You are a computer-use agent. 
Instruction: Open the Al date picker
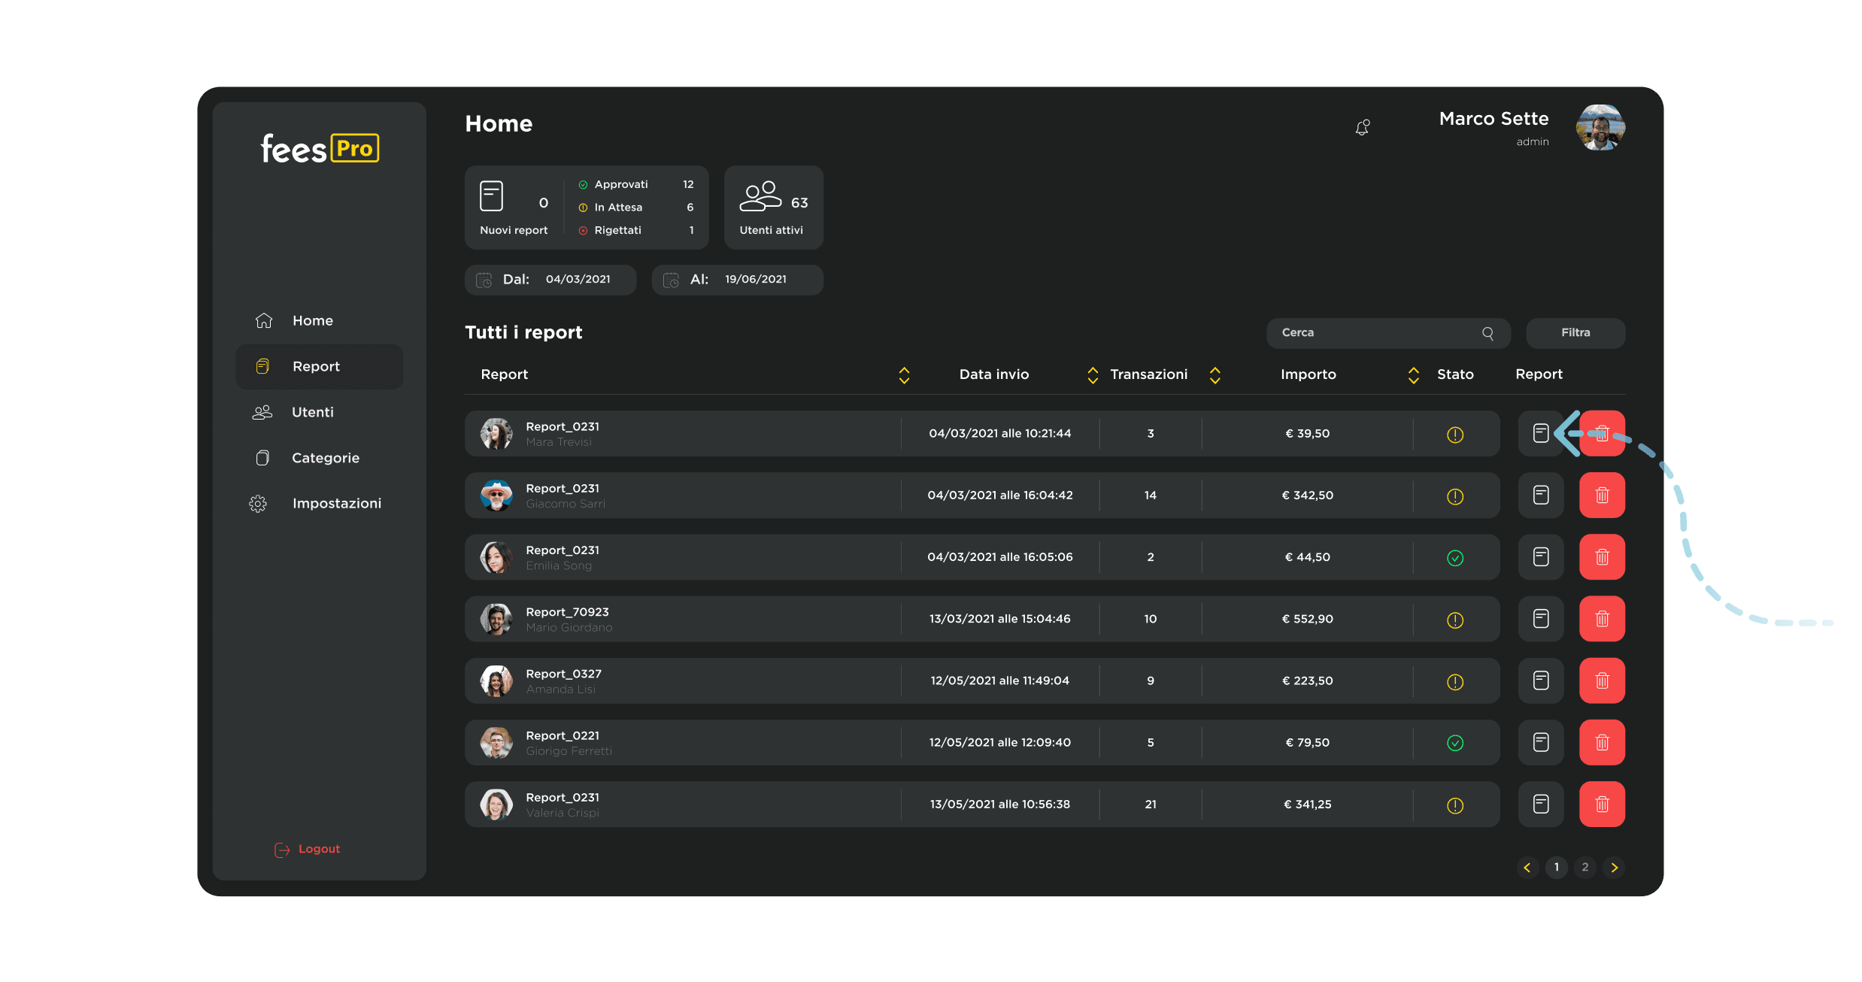tap(737, 280)
